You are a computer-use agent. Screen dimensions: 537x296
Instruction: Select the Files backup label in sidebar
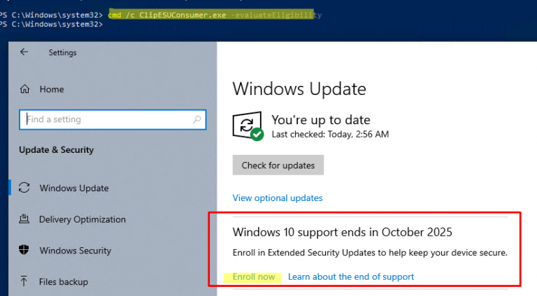pyautogui.click(x=64, y=282)
